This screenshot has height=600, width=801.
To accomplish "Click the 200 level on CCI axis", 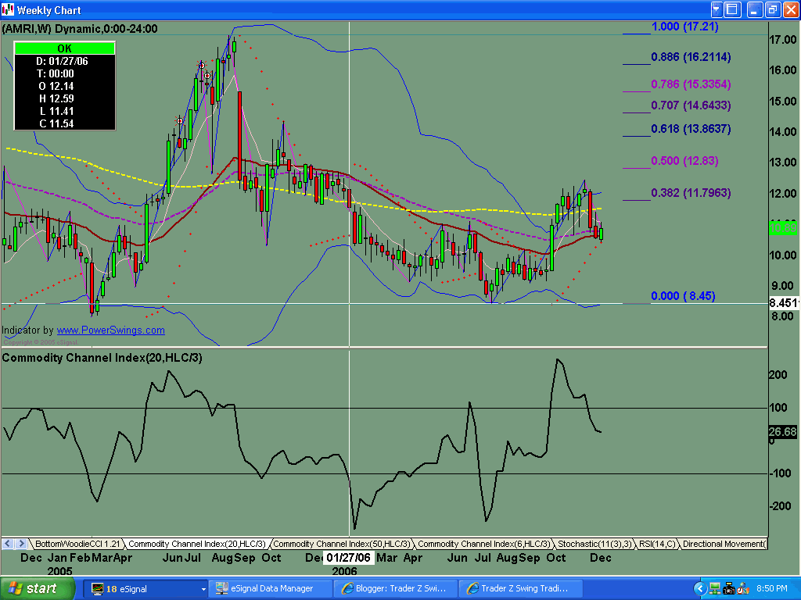I will point(778,375).
